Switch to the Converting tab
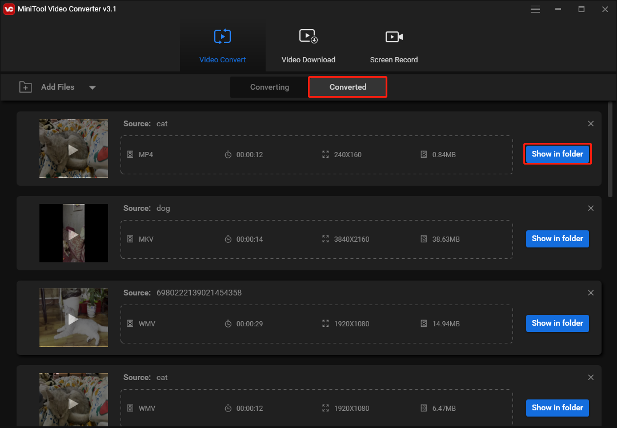The width and height of the screenshot is (617, 428). (x=270, y=87)
